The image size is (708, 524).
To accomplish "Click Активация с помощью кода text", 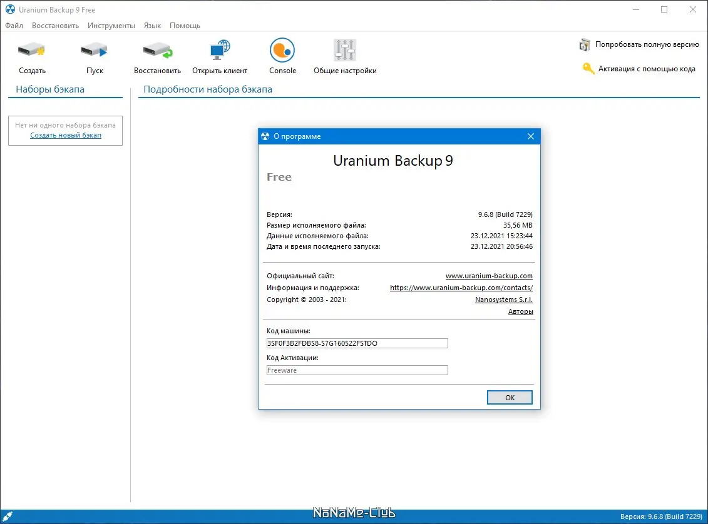I will (647, 69).
